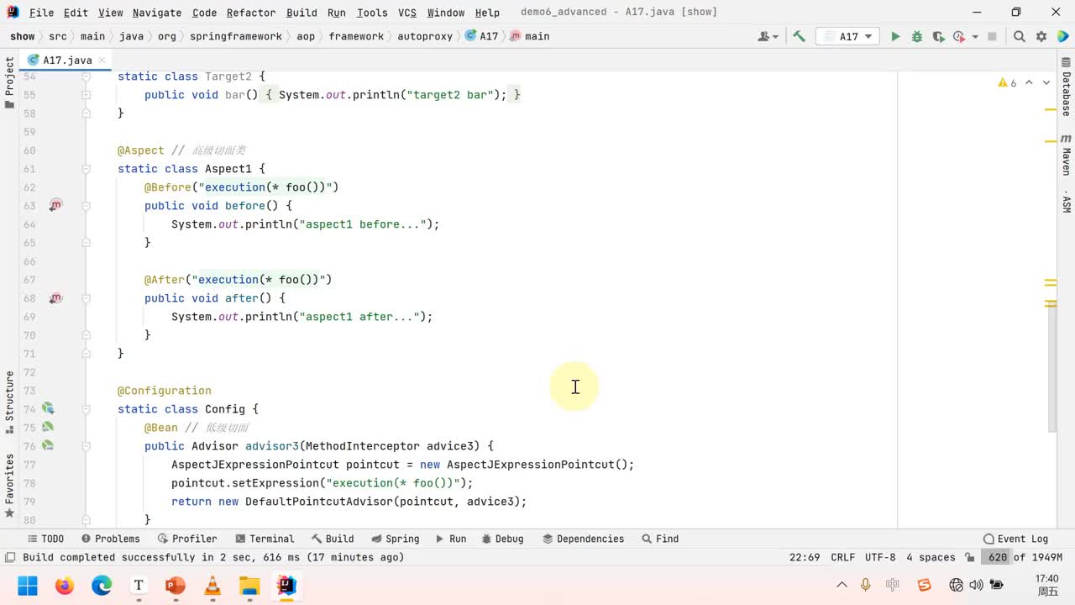This screenshot has height=605, width=1075.
Task: Collapse the Config class at line 74
Action: (86, 409)
